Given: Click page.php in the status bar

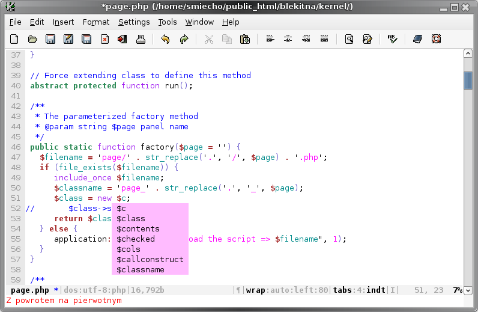Looking at the screenshot, I should click(x=30, y=290).
